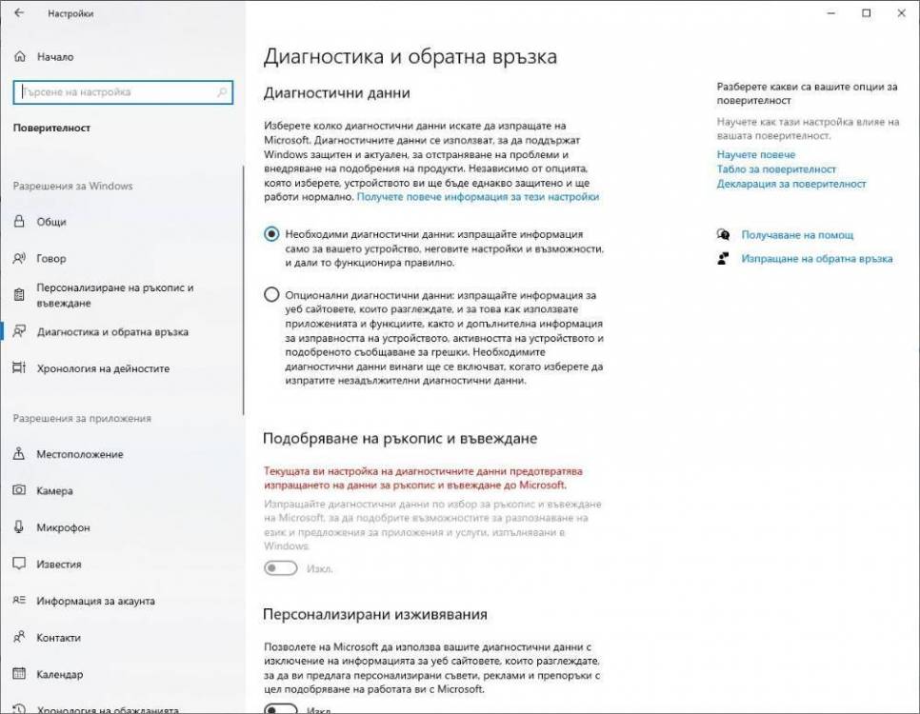Click the feedback icon beside Диагностика и обратна връзка
The width and height of the screenshot is (920, 714).
click(x=19, y=331)
